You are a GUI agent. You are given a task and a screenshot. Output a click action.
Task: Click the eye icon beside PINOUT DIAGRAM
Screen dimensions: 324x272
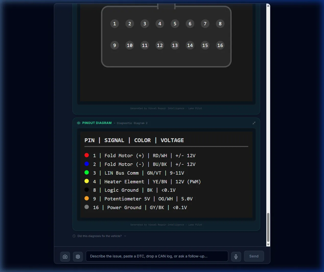pos(79,123)
